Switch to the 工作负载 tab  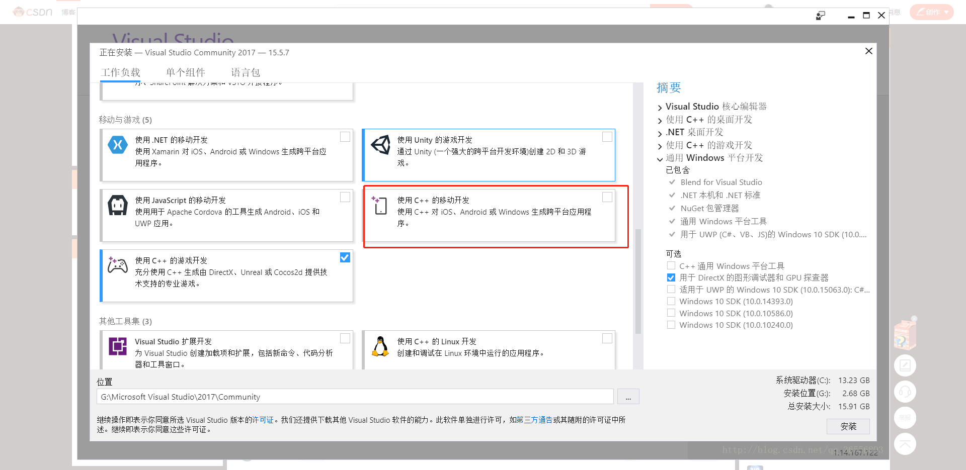click(x=121, y=72)
